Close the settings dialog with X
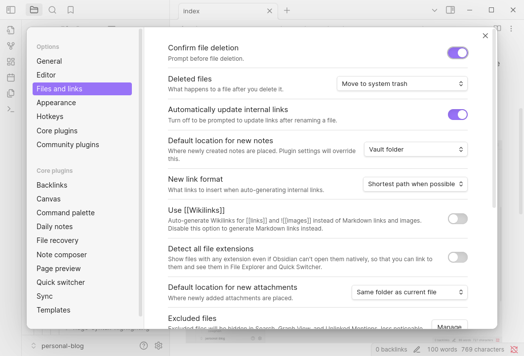524x356 pixels. 485,36
